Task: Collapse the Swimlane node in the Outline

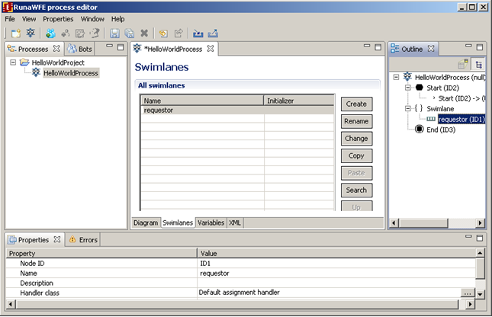Action: (409, 109)
